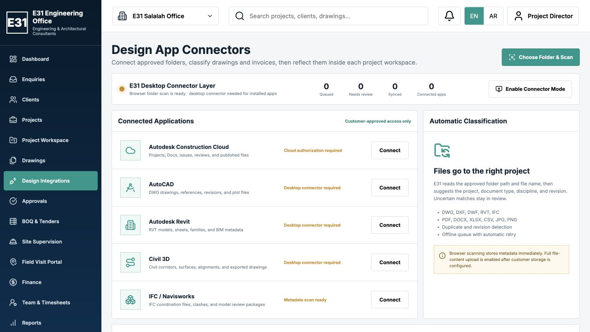Click the orange connector status dot

122,89
